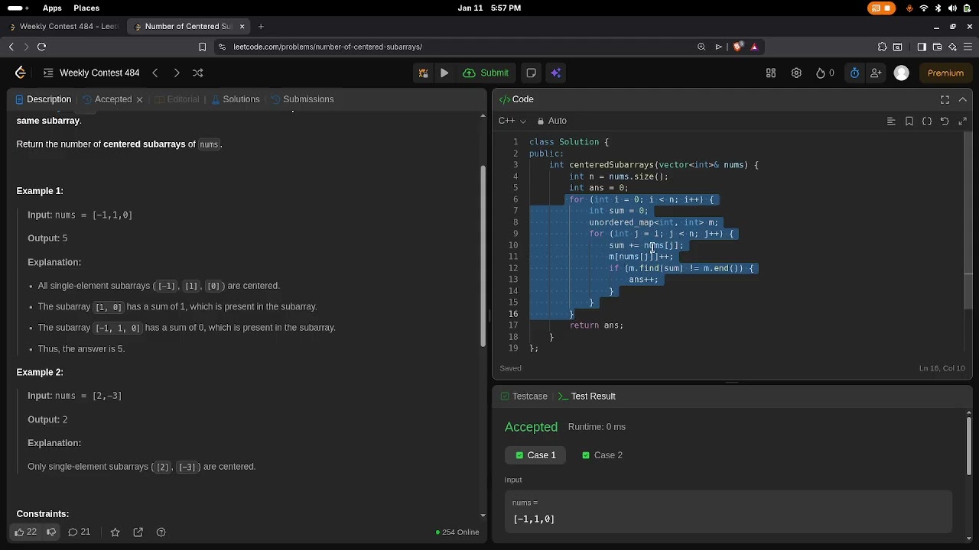The height and width of the screenshot is (550, 979).
Task: Toggle the Auto lock setting
Action: tap(551, 121)
